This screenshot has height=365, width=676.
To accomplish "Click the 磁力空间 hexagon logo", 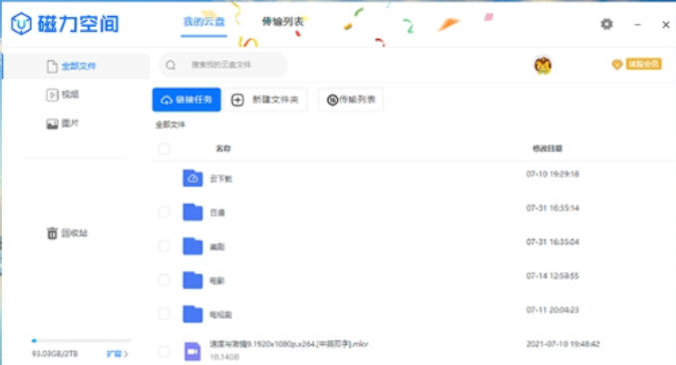I will (x=21, y=23).
